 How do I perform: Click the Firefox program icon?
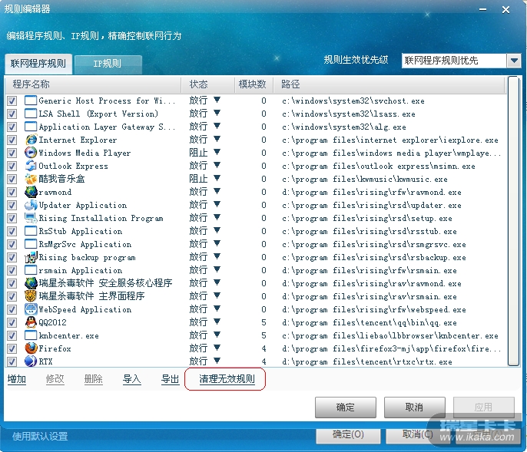pyautogui.click(x=31, y=348)
